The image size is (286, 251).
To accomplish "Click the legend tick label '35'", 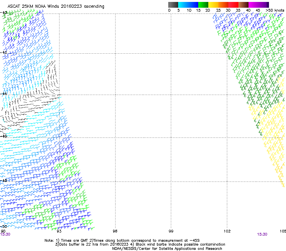I will (x=238, y=10).
